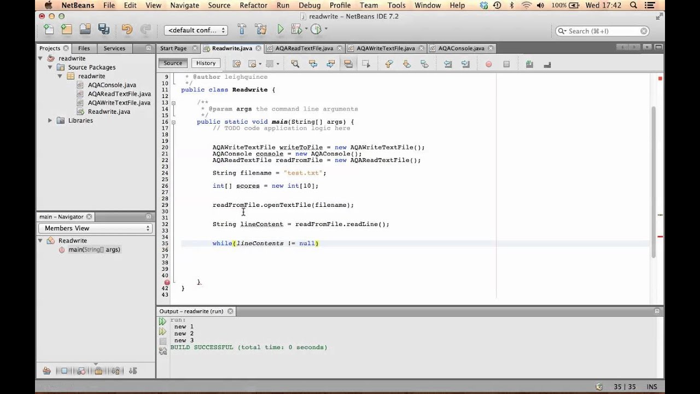This screenshot has height=394, width=700.
Task: Click the Uncomment lines icon
Action: point(547,64)
